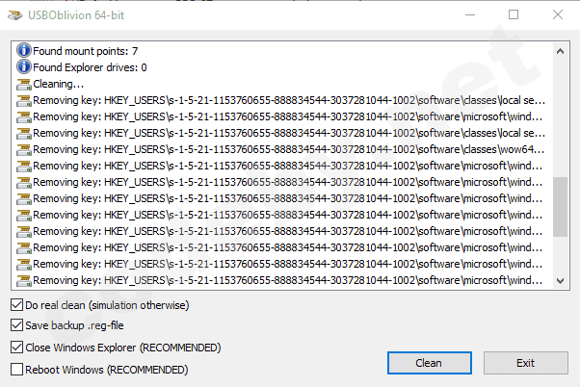This screenshot has width=580, height=387.
Task: Click the log scrollbar down arrow
Action: (x=560, y=281)
